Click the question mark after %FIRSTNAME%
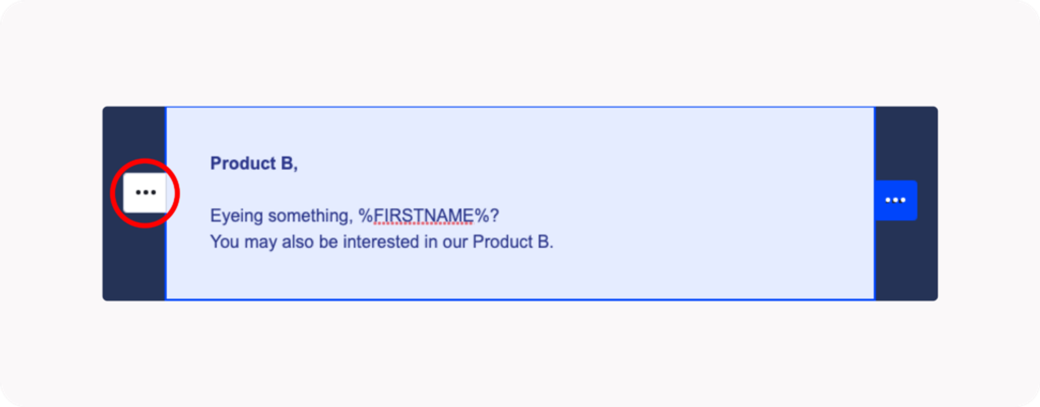This screenshot has height=407, width=1040. [x=494, y=216]
